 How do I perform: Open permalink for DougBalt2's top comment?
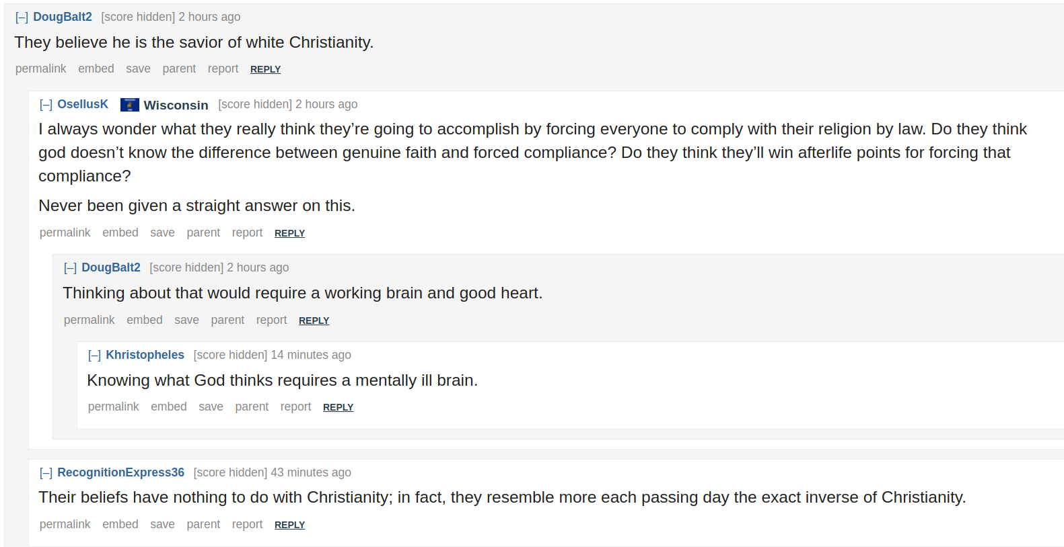pos(41,69)
